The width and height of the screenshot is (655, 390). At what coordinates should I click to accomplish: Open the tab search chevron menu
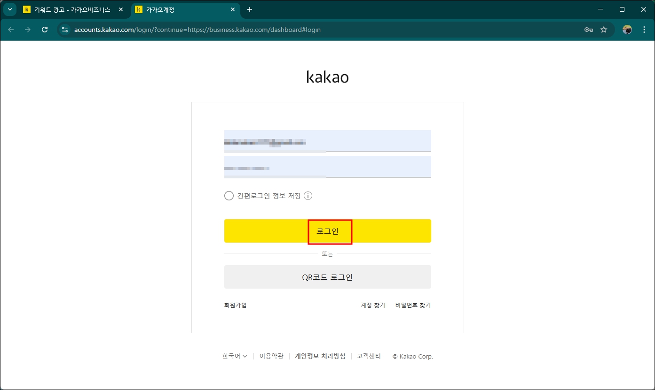pyautogui.click(x=9, y=9)
